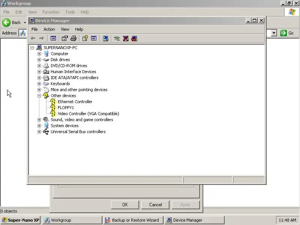300x225 pixels.
Task: Expand Sound, video and game controllers node
Action: coord(39,120)
